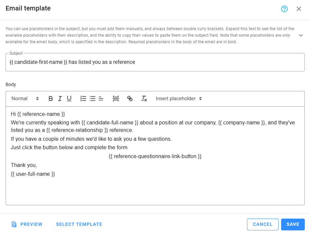Open the help icon in the header
This screenshot has width=310, height=234.
pyautogui.click(x=284, y=9)
